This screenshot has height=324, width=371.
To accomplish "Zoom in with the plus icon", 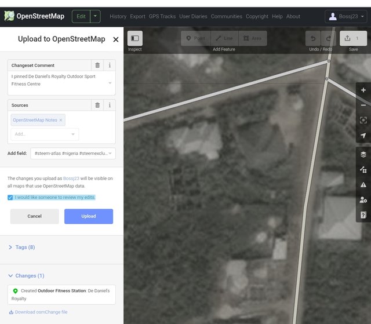I will (363, 90).
